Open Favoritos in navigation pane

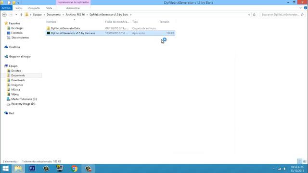pos(14,24)
